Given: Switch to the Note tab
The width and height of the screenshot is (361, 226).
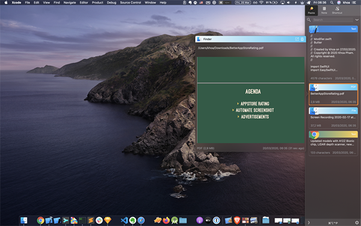Looking at the screenshot, I should click(324, 10).
